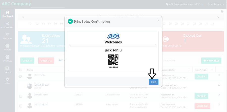The image size is (227, 112).
Task: Open Employee in the sidebar
Action: tap(8, 59)
